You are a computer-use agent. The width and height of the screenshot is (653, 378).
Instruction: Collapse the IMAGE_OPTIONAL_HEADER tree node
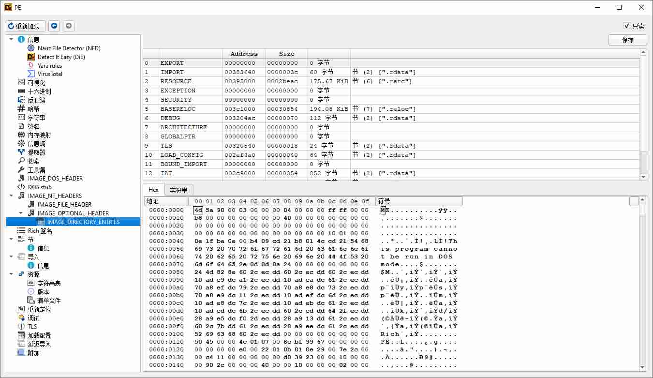pyautogui.click(x=21, y=213)
